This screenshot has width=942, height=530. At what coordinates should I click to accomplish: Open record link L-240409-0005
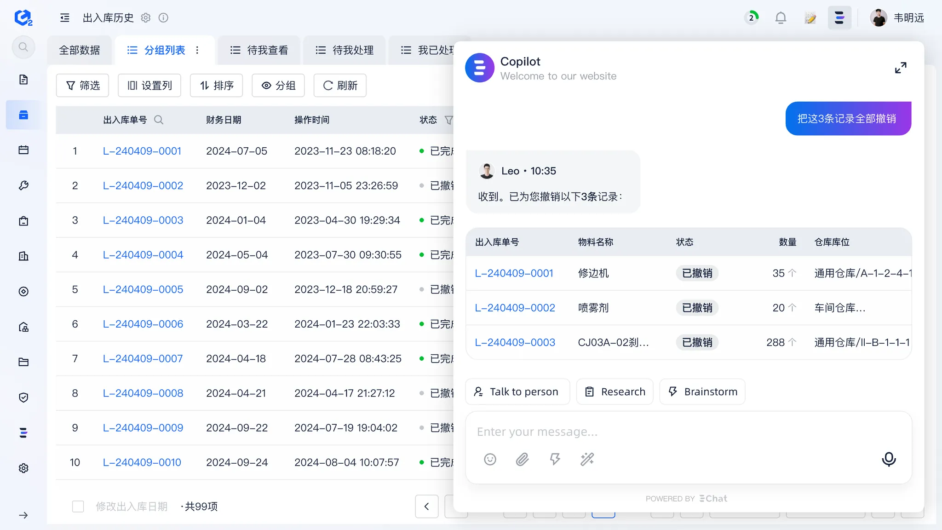(143, 289)
